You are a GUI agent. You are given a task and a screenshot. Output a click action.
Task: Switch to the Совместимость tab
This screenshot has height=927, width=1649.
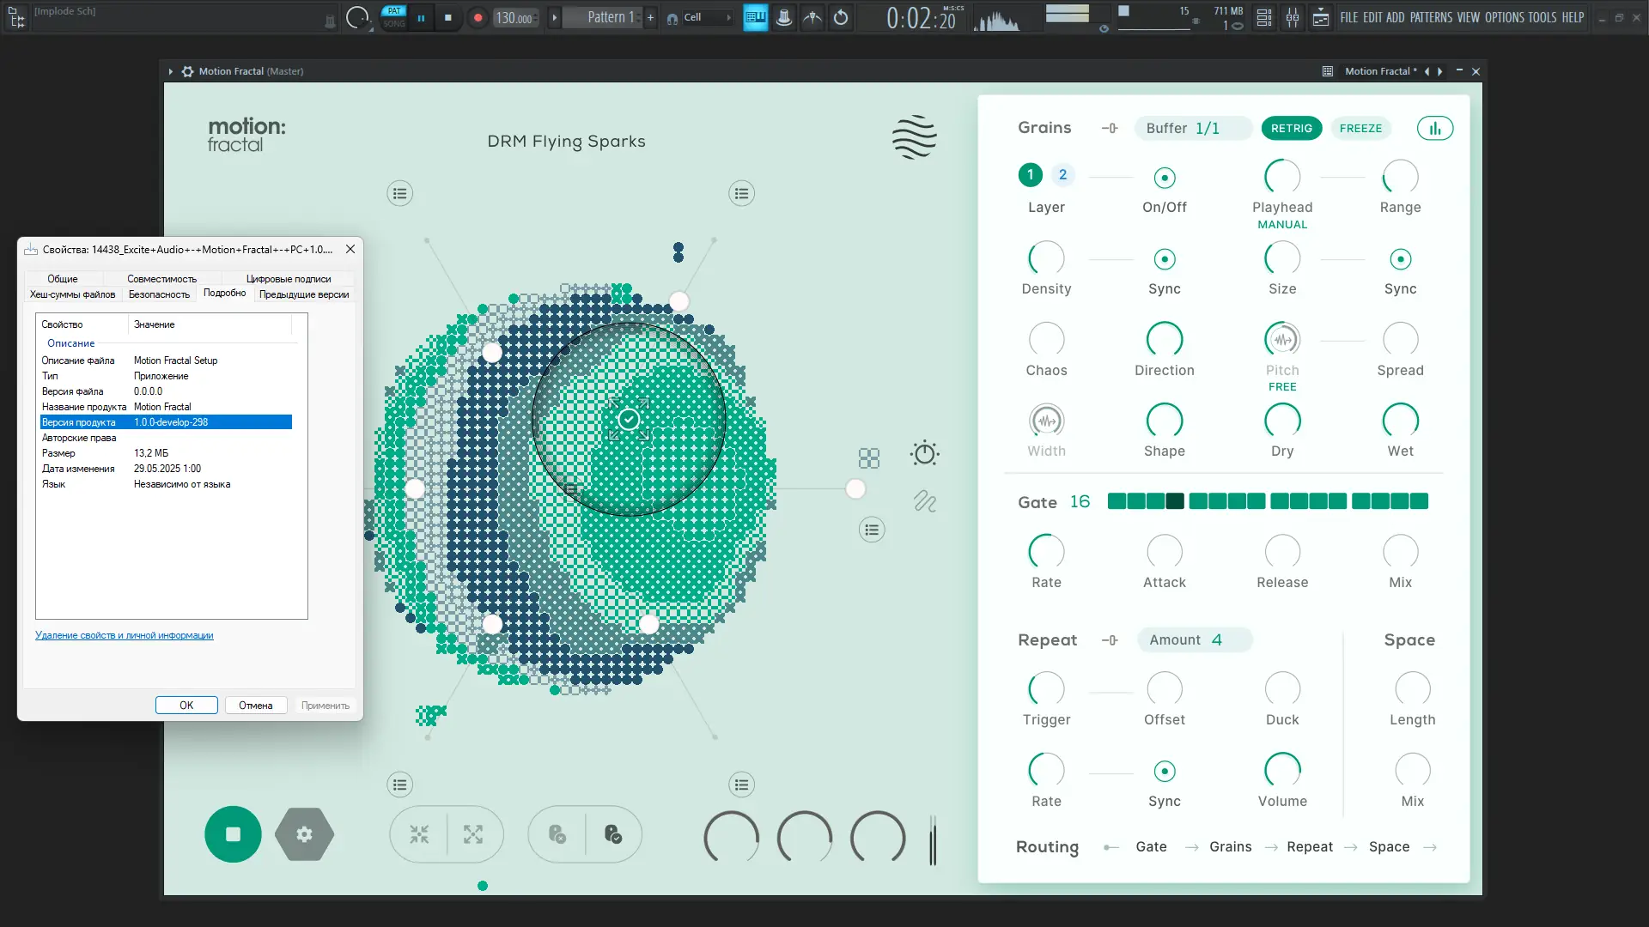[161, 279]
